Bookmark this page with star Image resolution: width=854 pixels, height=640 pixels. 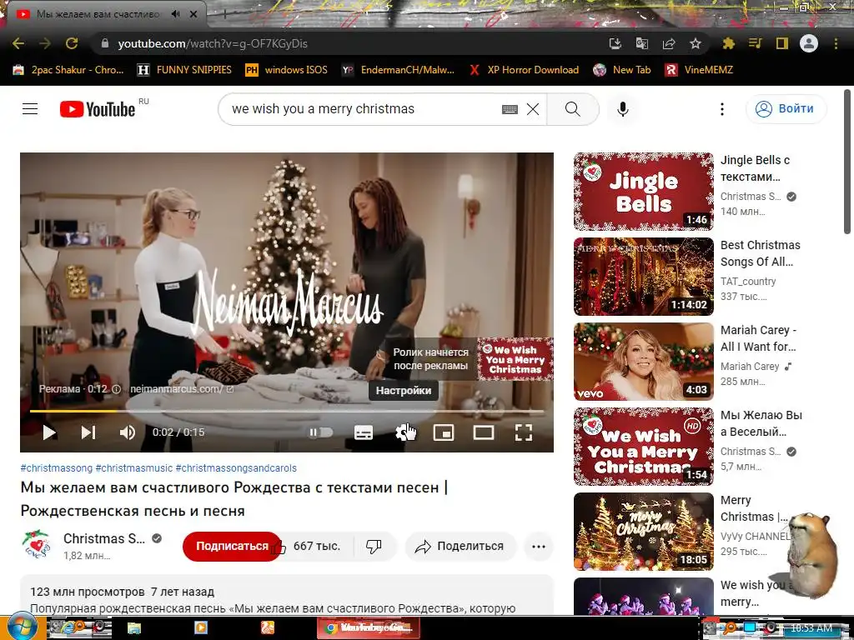[696, 43]
